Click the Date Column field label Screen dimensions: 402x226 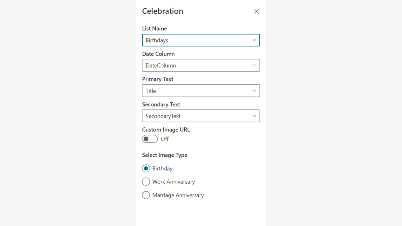point(158,54)
